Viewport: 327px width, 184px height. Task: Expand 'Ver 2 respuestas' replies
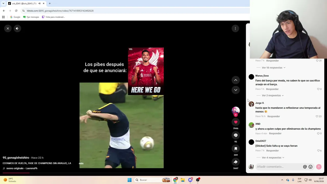pos(273,96)
